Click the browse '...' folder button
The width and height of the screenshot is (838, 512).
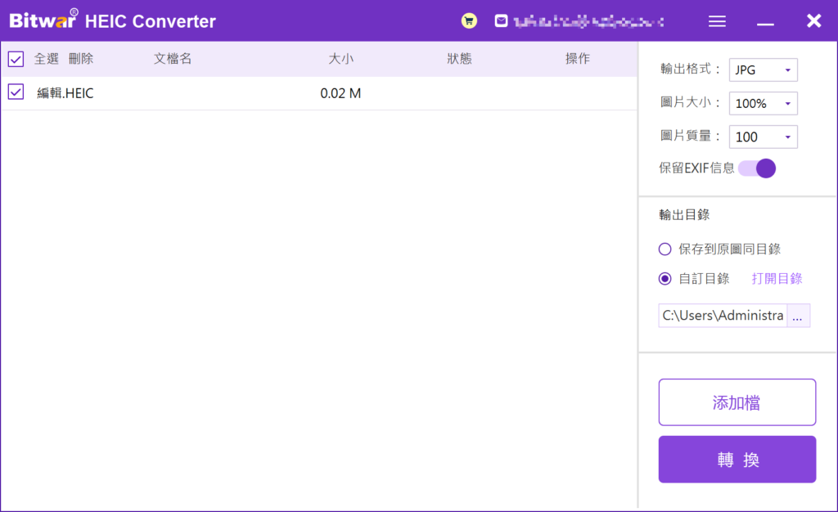798,316
